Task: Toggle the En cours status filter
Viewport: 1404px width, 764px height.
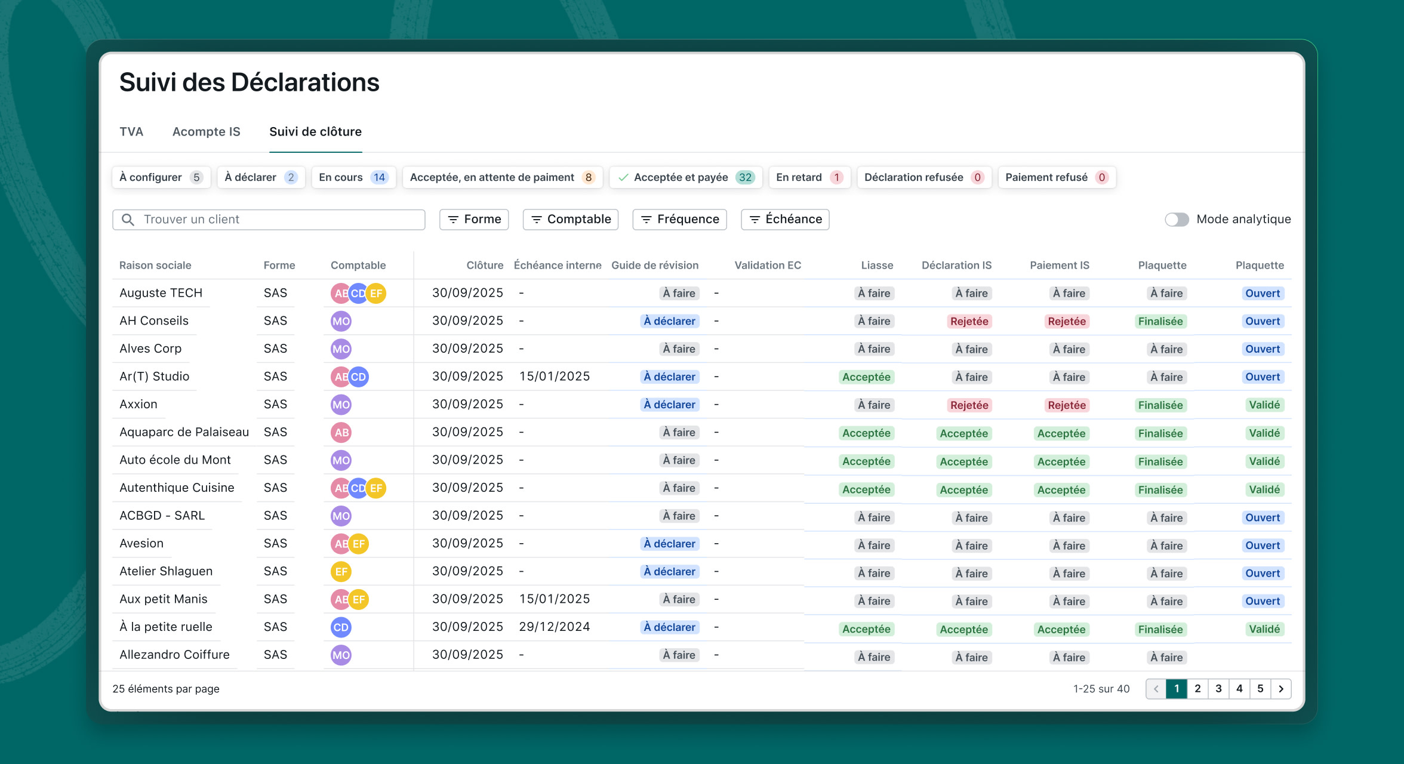Action: 353,177
